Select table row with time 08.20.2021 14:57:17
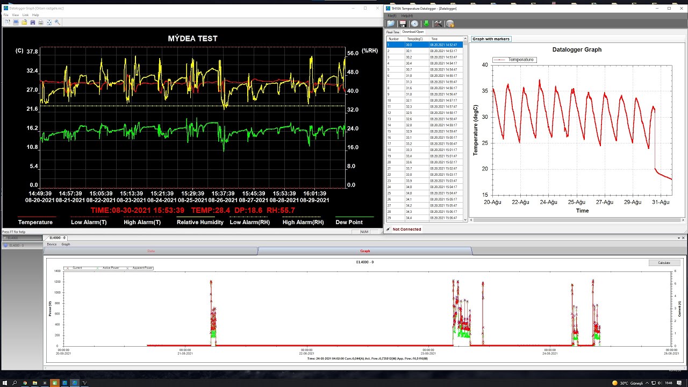The height and width of the screenshot is (387, 688). (425, 101)
